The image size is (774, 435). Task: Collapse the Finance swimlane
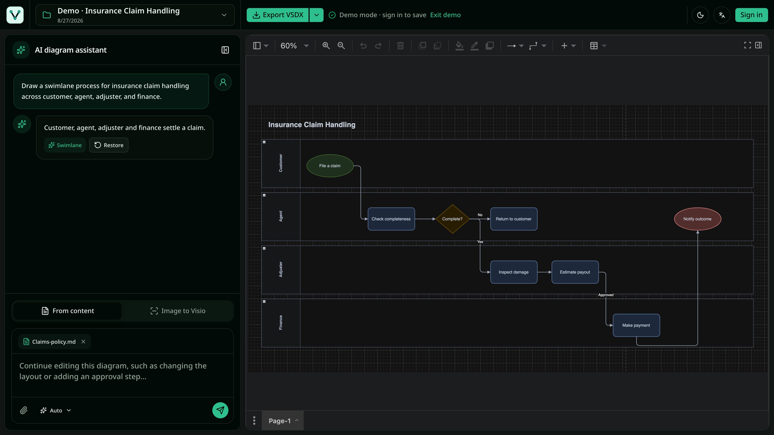[264, 302]
